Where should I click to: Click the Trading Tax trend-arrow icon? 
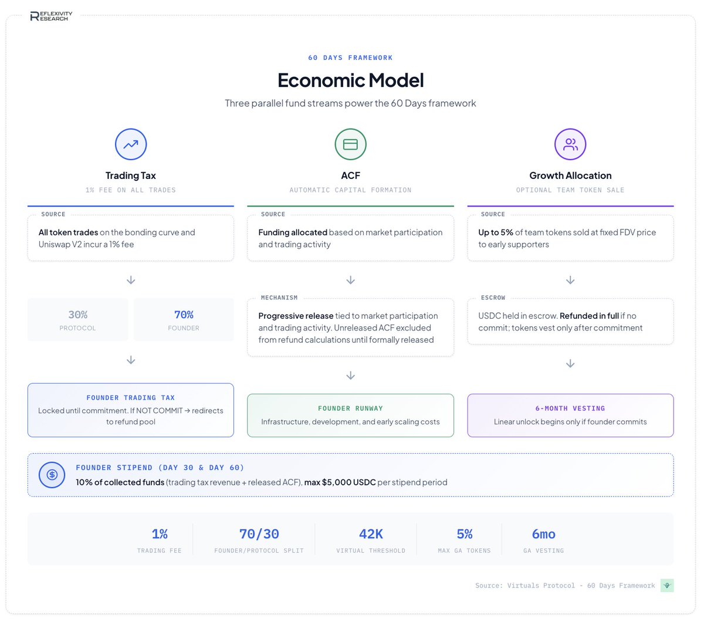pyautogui.click(x=131, y=144)
